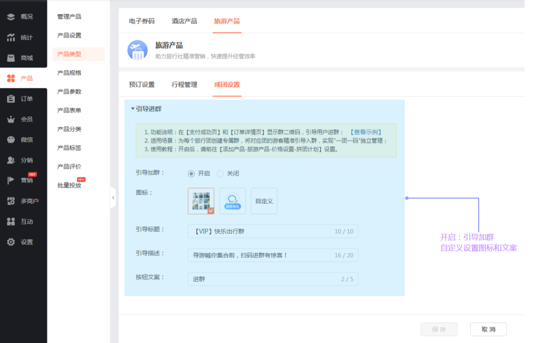
Task: Switch to the 行程管理 tab
Action: [184, 85]
